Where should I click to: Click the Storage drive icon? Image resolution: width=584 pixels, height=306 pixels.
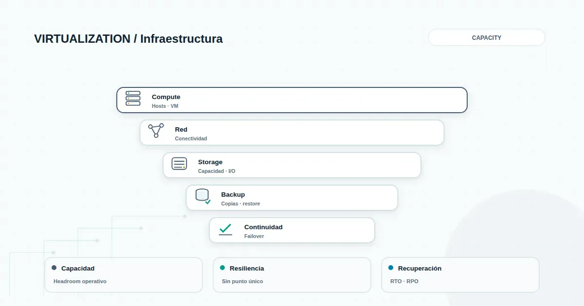tap(179, 164)
